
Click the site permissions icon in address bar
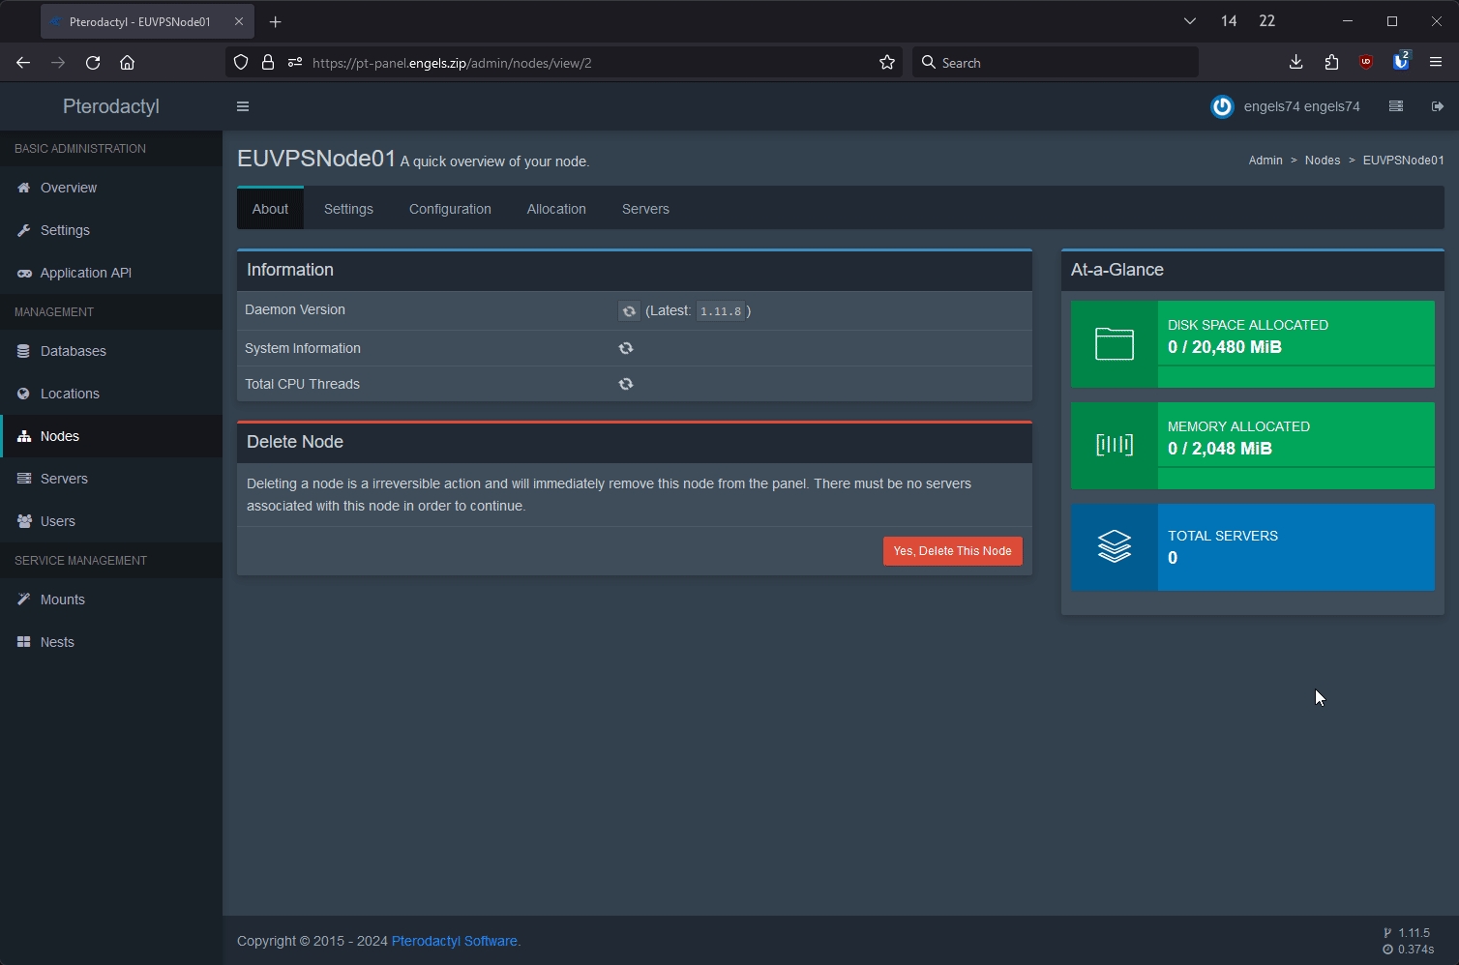click(295, 63)
